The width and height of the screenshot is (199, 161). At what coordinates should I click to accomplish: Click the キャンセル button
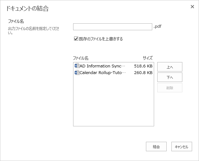click(x=181, y=147)
